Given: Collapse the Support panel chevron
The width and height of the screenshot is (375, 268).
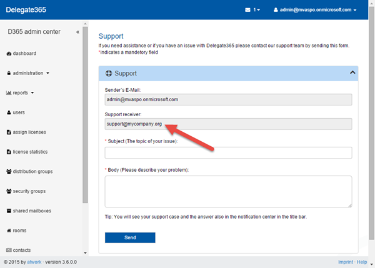Looking at the screenshot, I should pyautogui.click(x=352, y=73).
